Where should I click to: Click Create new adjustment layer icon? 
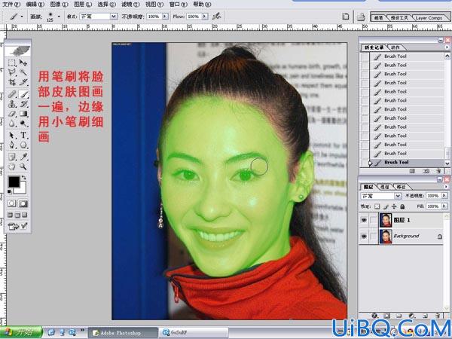411,316
